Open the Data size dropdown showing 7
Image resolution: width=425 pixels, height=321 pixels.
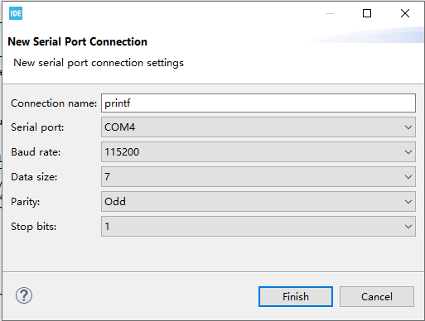pos(258,177)
